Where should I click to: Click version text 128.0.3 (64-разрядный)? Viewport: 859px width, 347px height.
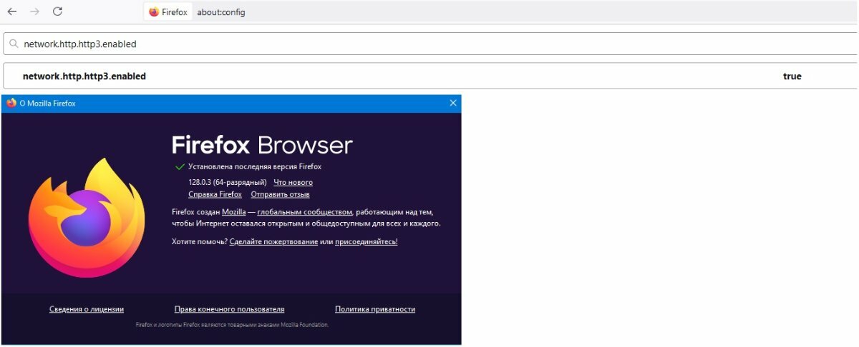[228, 182]
